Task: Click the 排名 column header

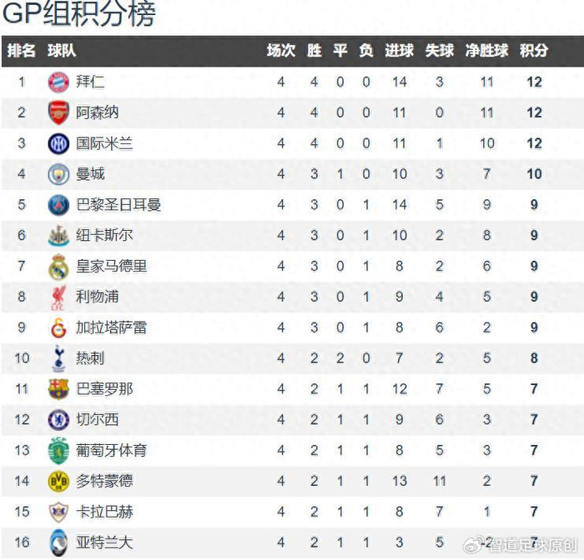Action: (22, 51)
